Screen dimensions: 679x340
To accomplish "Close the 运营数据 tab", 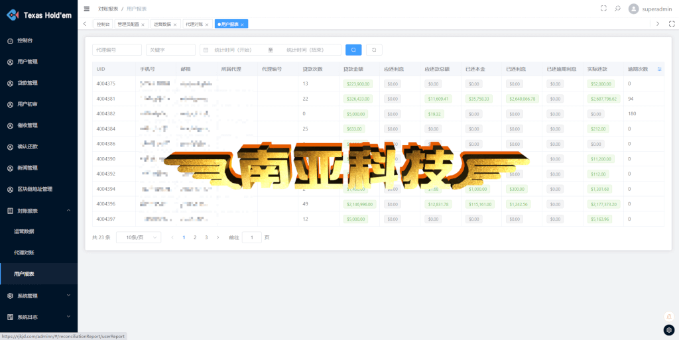I will click(x=174, y=25).
